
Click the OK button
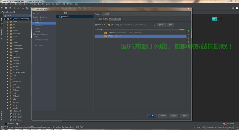(152, 116)
